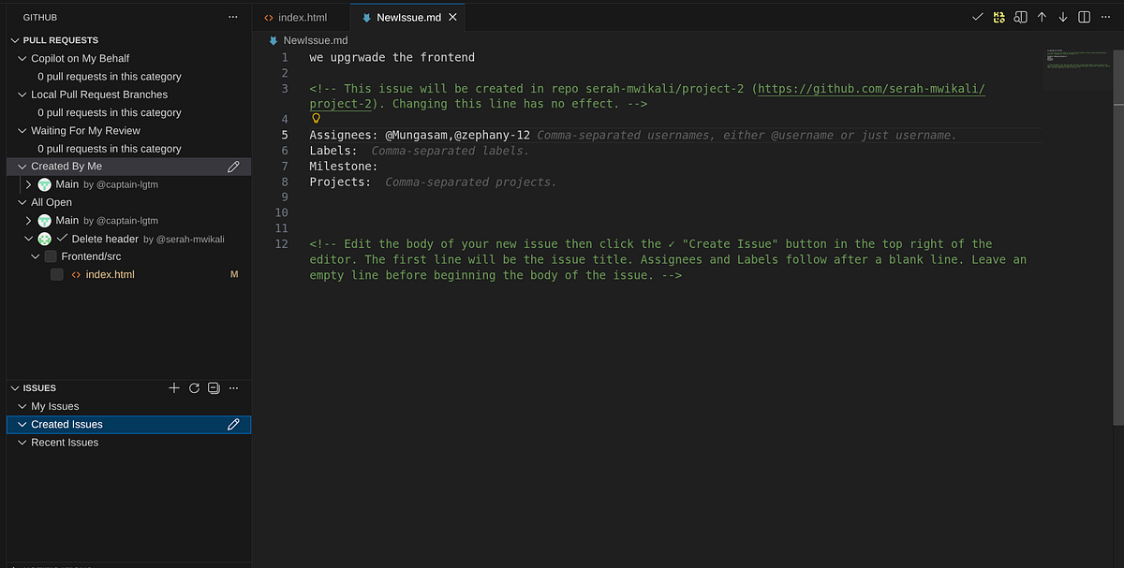Click line number 12 in the gutter

click(x=282, y=244)
